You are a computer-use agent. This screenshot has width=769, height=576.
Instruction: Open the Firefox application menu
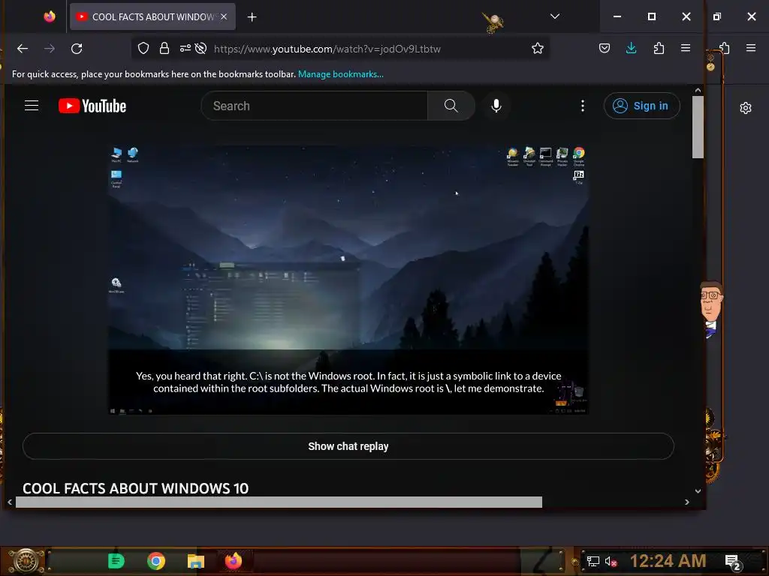686,48
